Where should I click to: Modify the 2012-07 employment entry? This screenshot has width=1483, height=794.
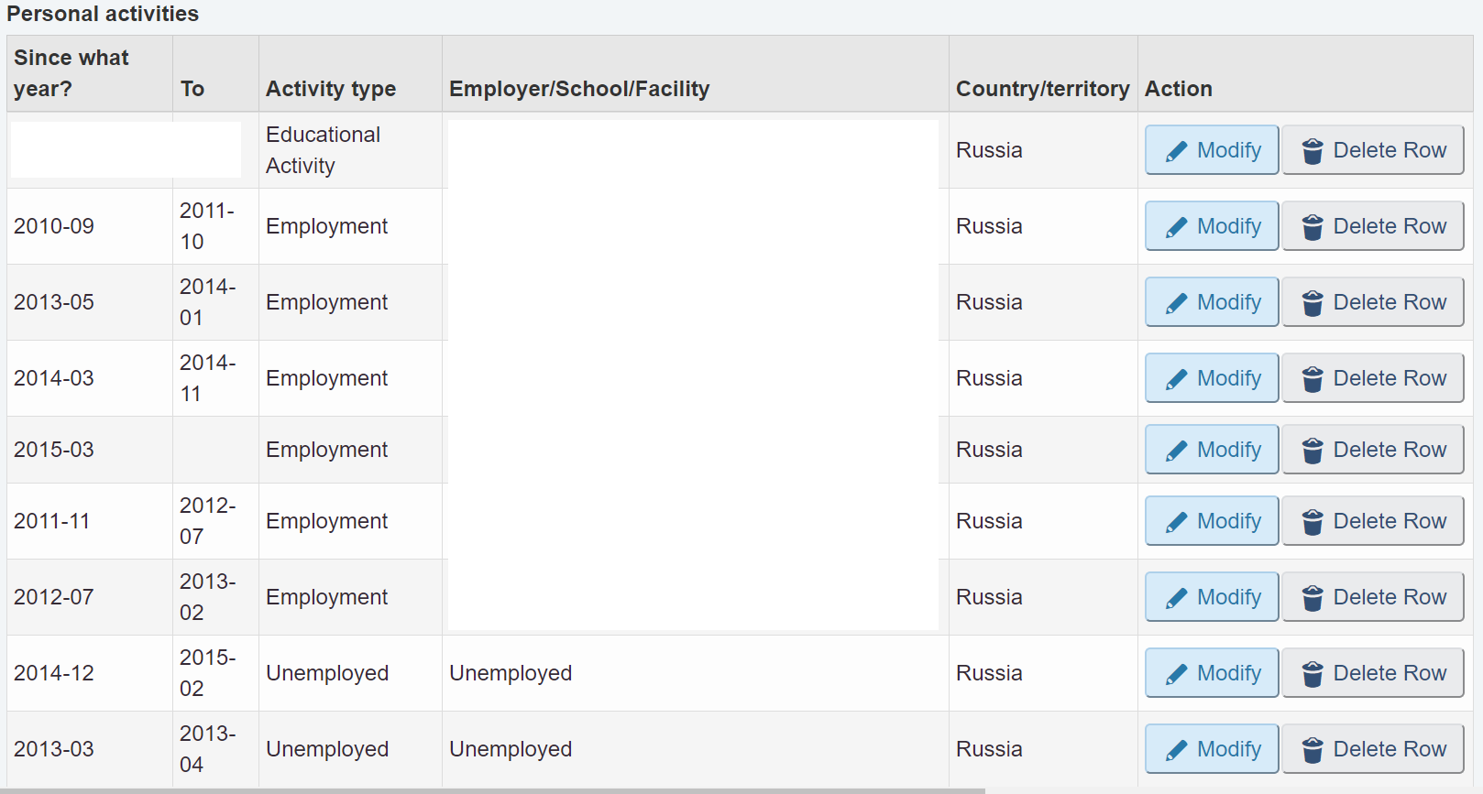[x=1212, y=597]
